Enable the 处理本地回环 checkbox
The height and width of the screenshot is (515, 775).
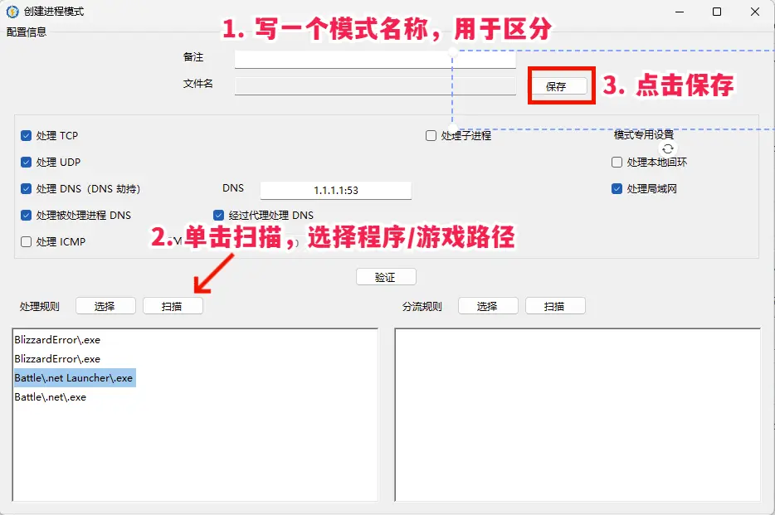[x=617, y=163]
